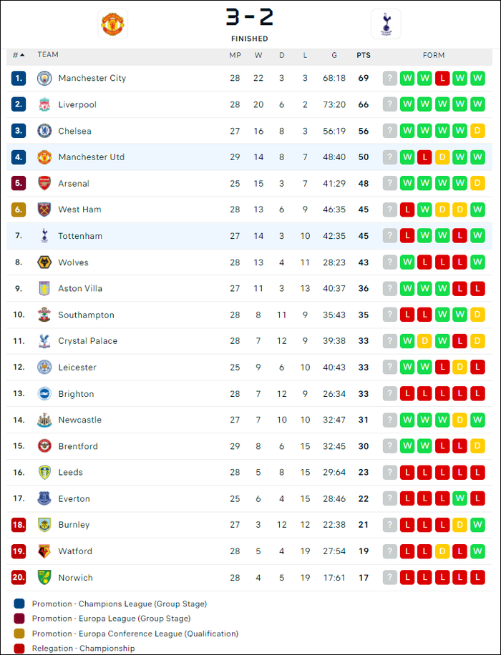501x655 pixels.
Task: Click Liverpool club badge in table
Action: pos(44,104)
